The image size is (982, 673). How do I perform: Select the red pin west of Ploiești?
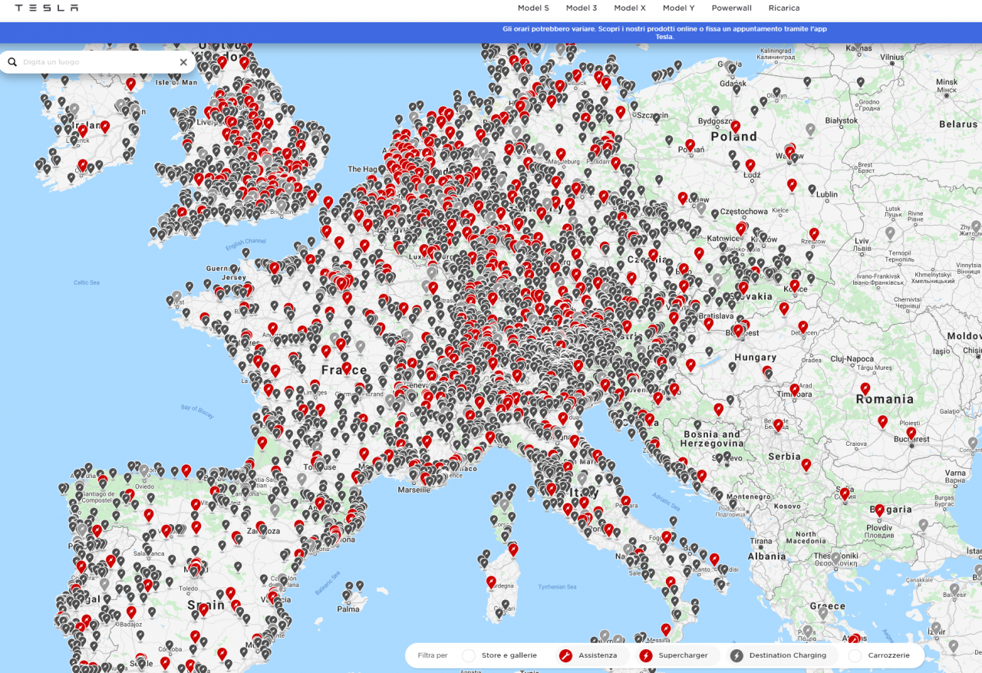click(882, 421)
